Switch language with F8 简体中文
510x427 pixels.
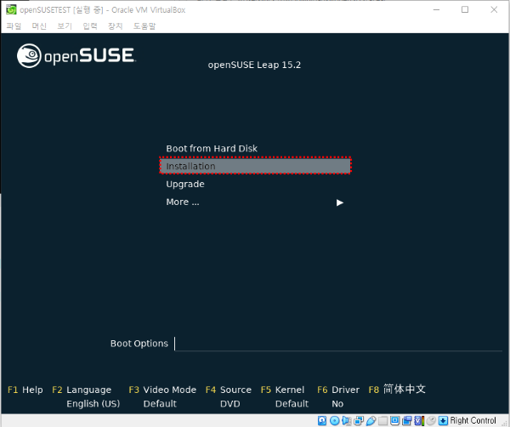pyautogui.click(x=397, y=389)
